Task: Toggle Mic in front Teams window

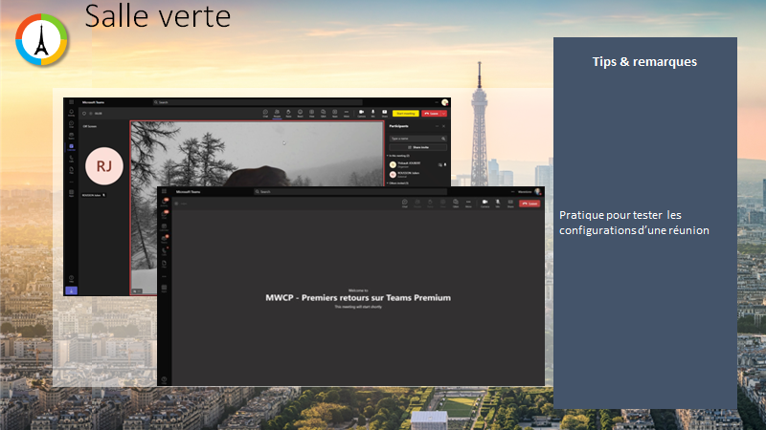Action: pyautogui.click(x=498, y=203)
